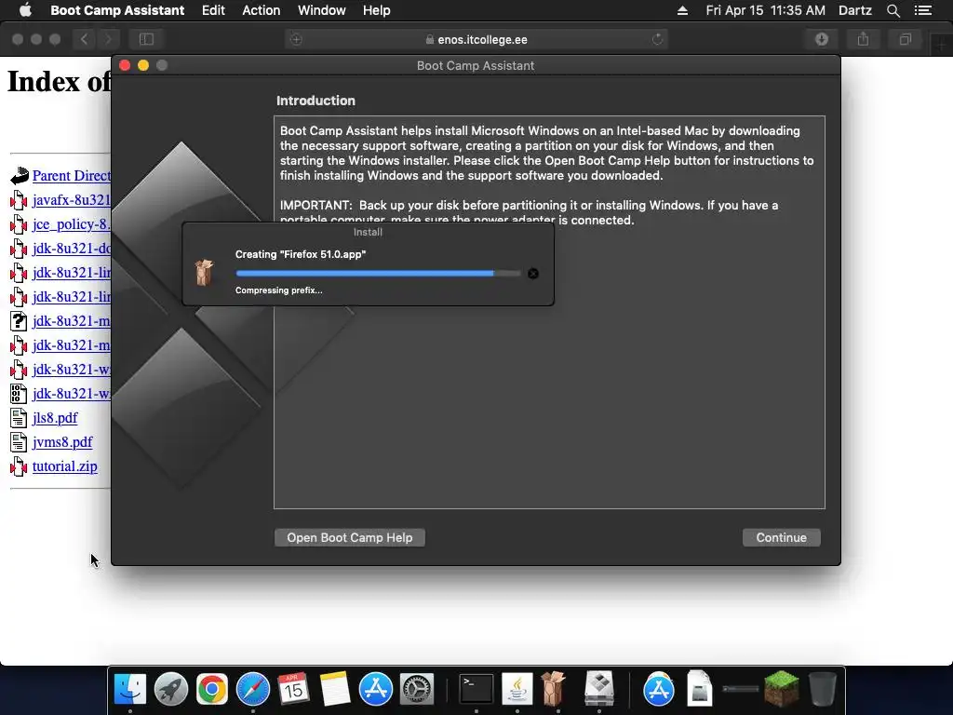The image size is (953, 715).
Task: Open the Action menu
Action: [x=262, y=10]
